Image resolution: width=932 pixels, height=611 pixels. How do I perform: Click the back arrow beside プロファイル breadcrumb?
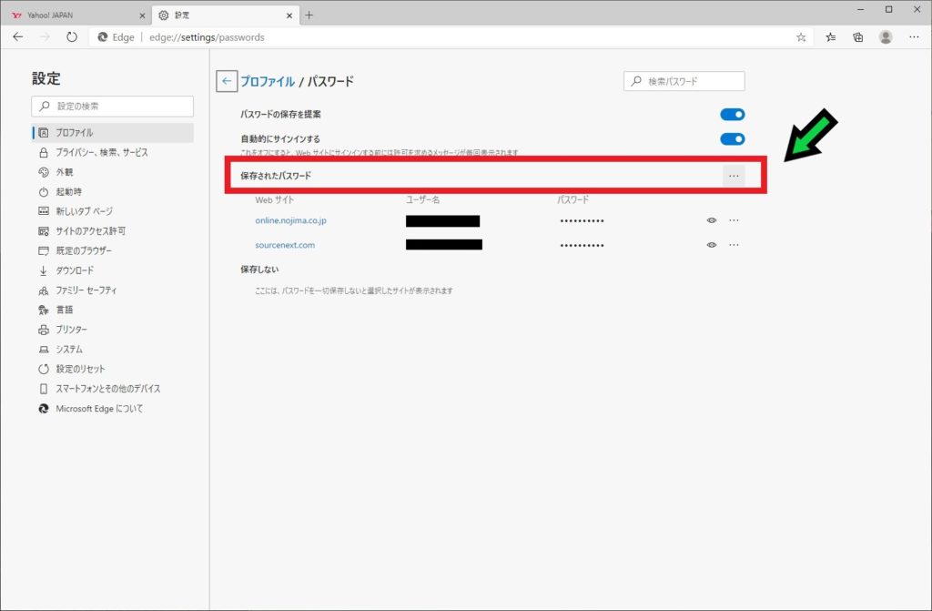point(227,81)
